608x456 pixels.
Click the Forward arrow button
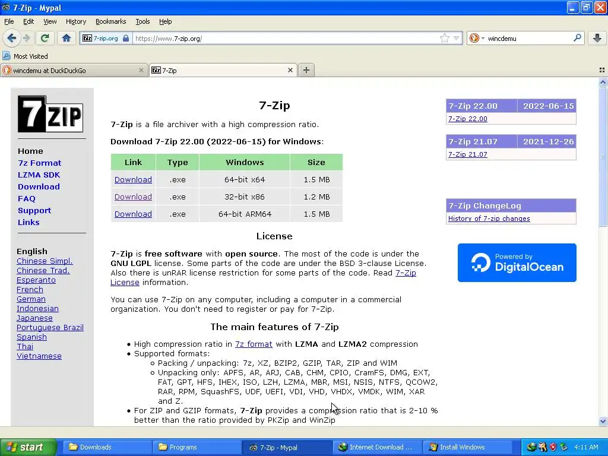[x=26, y=38]
